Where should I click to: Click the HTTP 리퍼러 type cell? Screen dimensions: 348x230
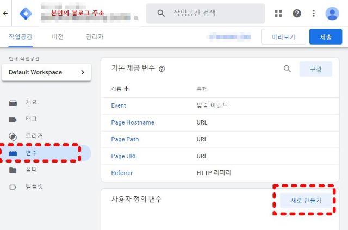[x=214, y=173]
